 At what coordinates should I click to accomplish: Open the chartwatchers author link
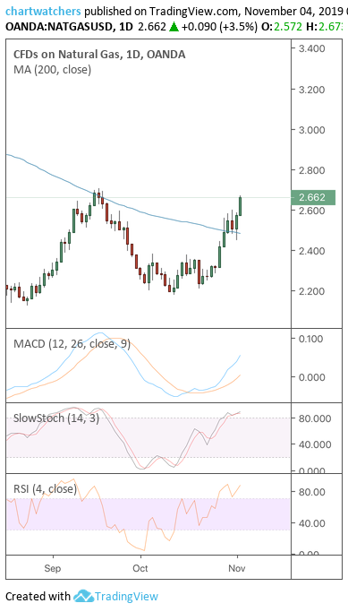(x=43, y=12)
